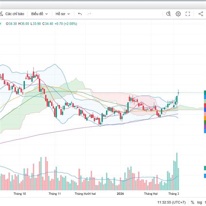The width and height of the screenshot is (206, 206).
Task: Click the green status dot beside OHLC values
Action: [0, 24]
